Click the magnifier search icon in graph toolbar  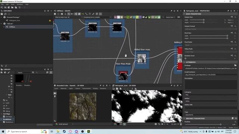69,14
